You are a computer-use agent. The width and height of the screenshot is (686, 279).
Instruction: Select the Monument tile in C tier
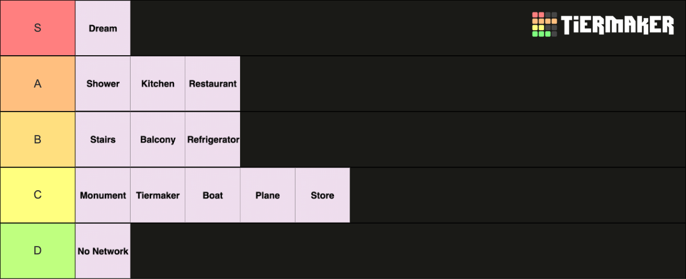(x=103, y=196)
